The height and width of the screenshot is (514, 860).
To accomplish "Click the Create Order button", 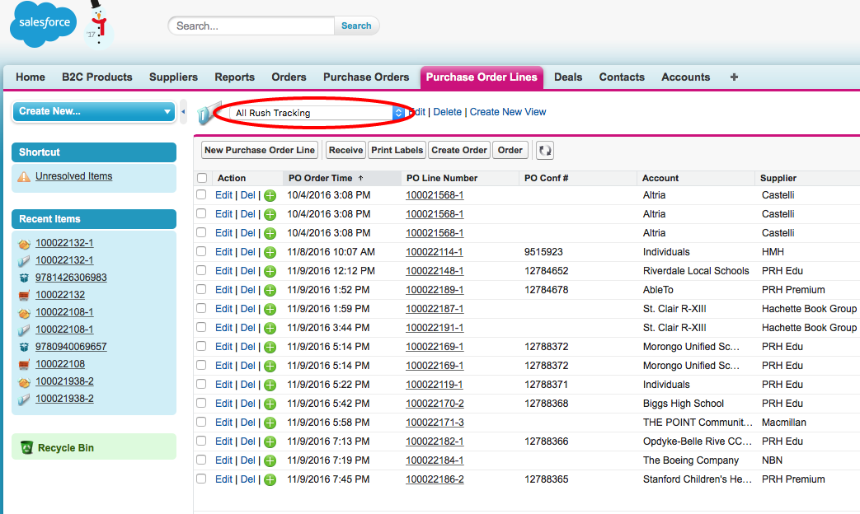I will tap(459, 150).
